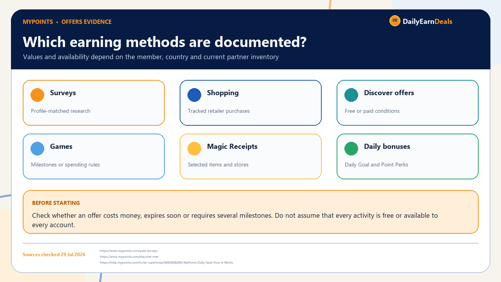
Task: Open the Daily-Goal-How-It-Works help article link
Action: pyautogui.click(x=166, y=262)
